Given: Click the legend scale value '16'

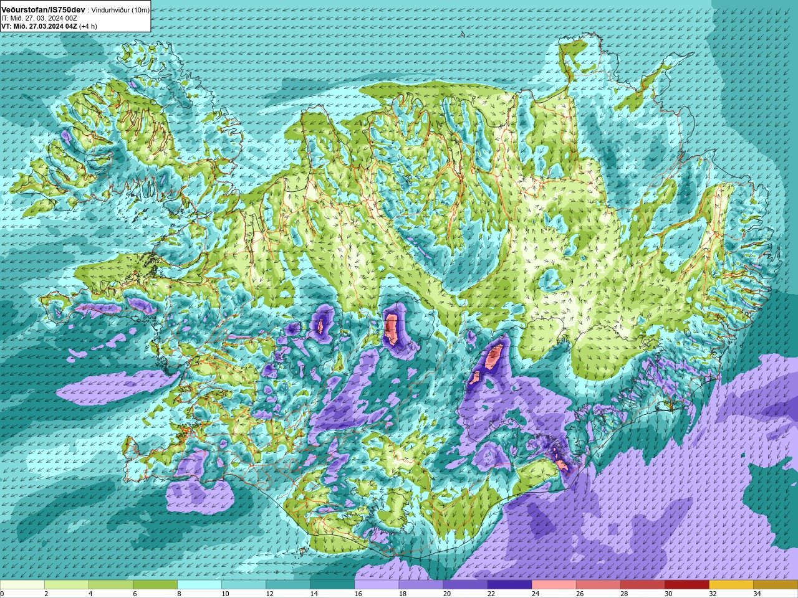Looking at the screenshot, I should [358, 594].
